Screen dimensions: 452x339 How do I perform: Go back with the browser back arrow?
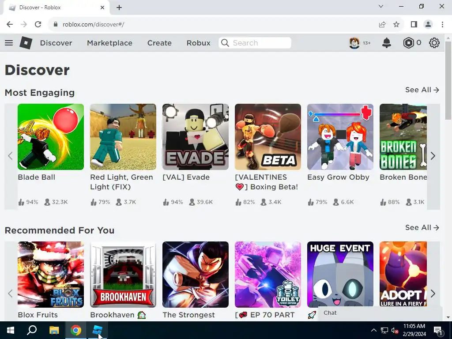pyautogui.click(x=10, y=25)
